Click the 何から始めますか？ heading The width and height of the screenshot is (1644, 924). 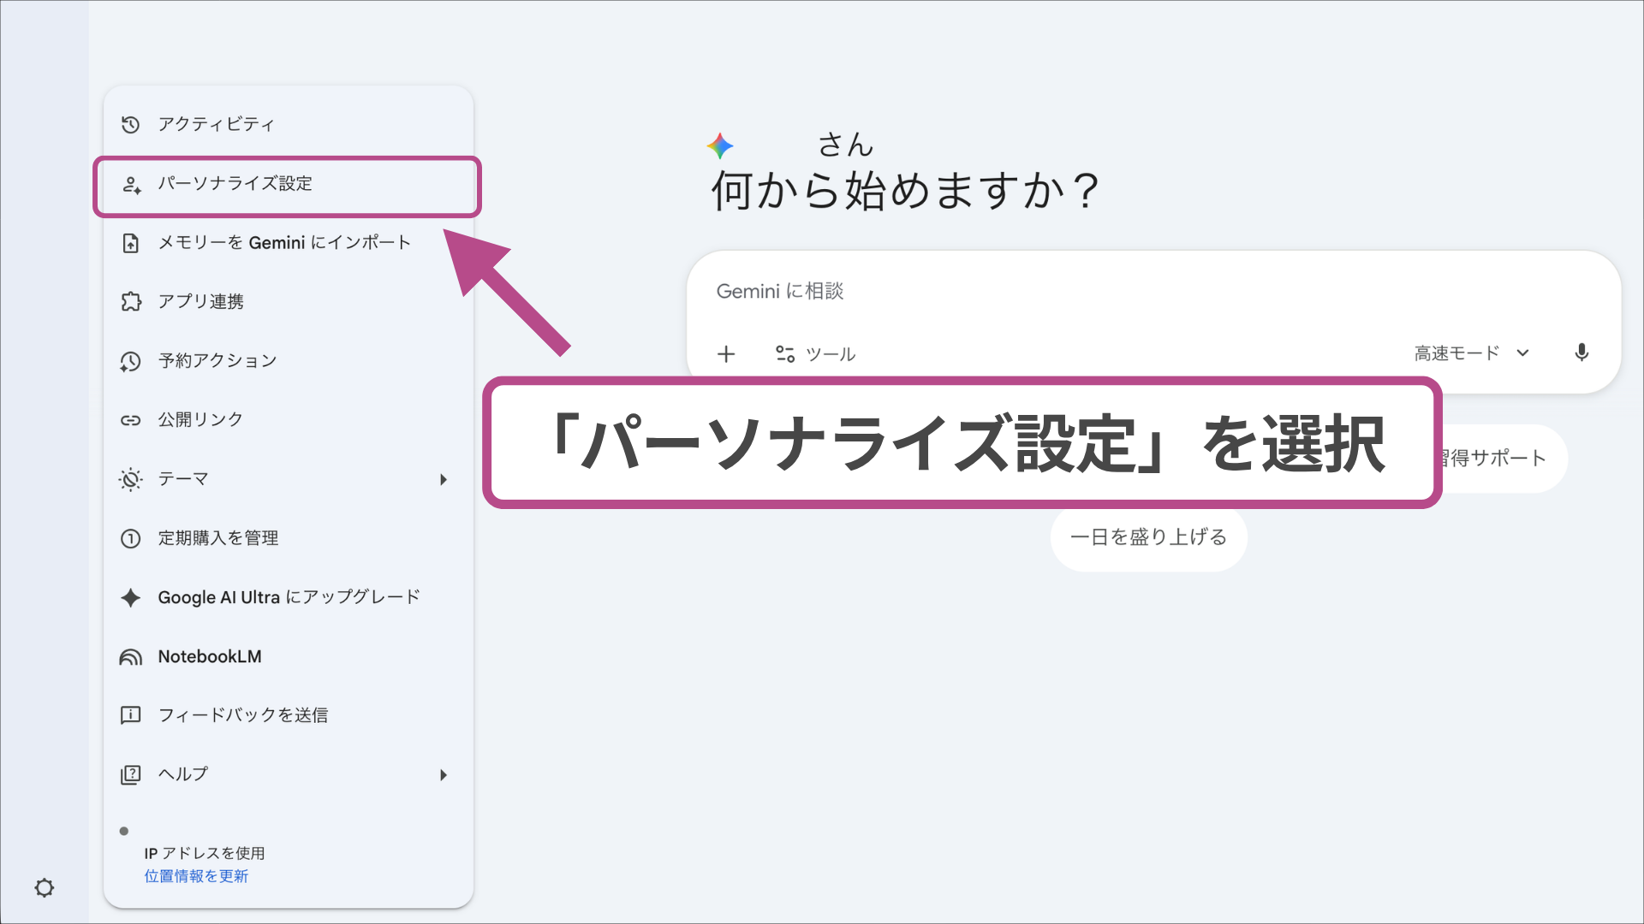click(x=904, y=191)
